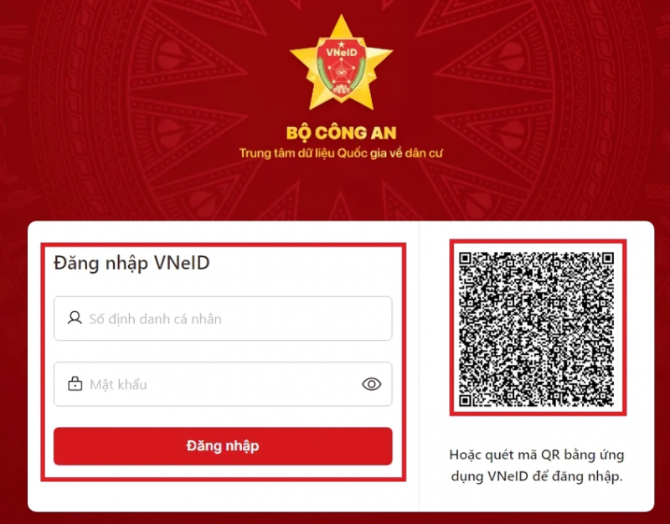670x524 pixels.
Task: Click the Mật khẩu placeholder text
Action: pyautogui.click(x=118, y=384)
